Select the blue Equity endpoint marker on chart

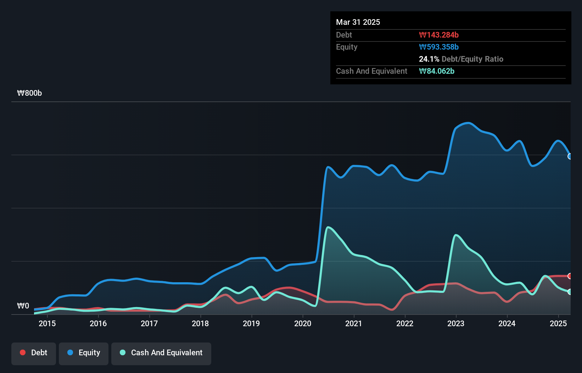click(x=570, y=156)
